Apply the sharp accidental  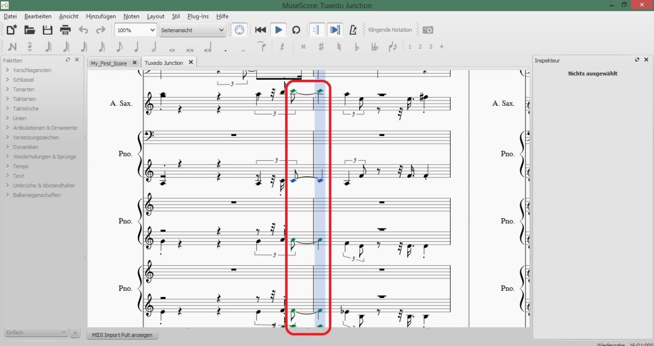[321, 47]
